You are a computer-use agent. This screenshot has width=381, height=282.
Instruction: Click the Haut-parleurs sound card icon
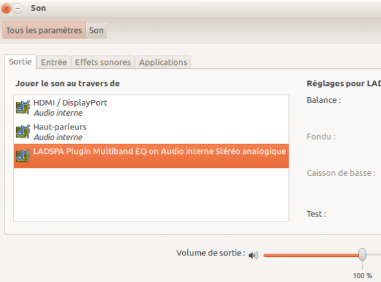[23, 131]
